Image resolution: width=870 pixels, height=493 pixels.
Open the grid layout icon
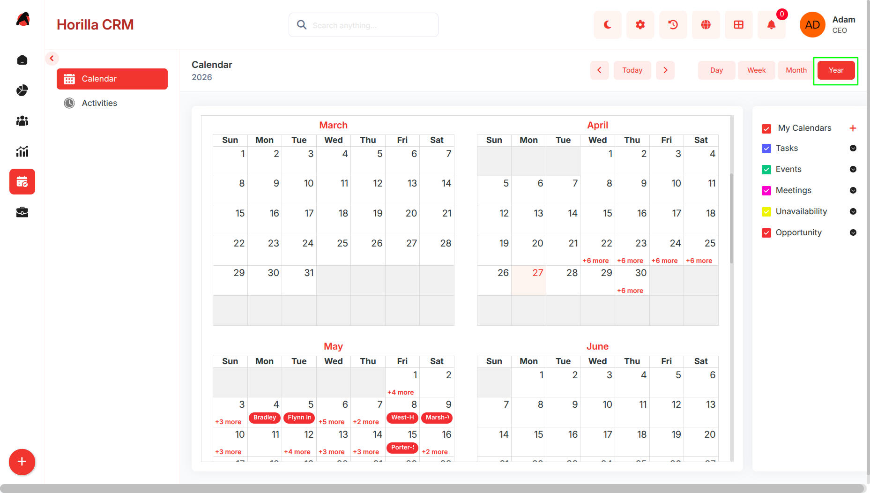coord(738,25)
